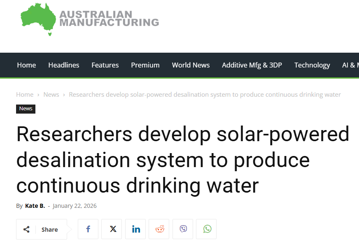Open the Additive Mfg & 3DP section

coord(252,65)
